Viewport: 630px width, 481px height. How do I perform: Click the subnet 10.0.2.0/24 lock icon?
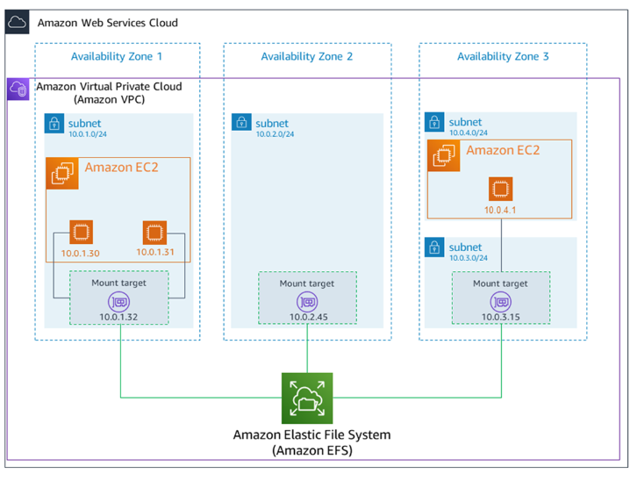pyautogui.click(x=242, y=122)
